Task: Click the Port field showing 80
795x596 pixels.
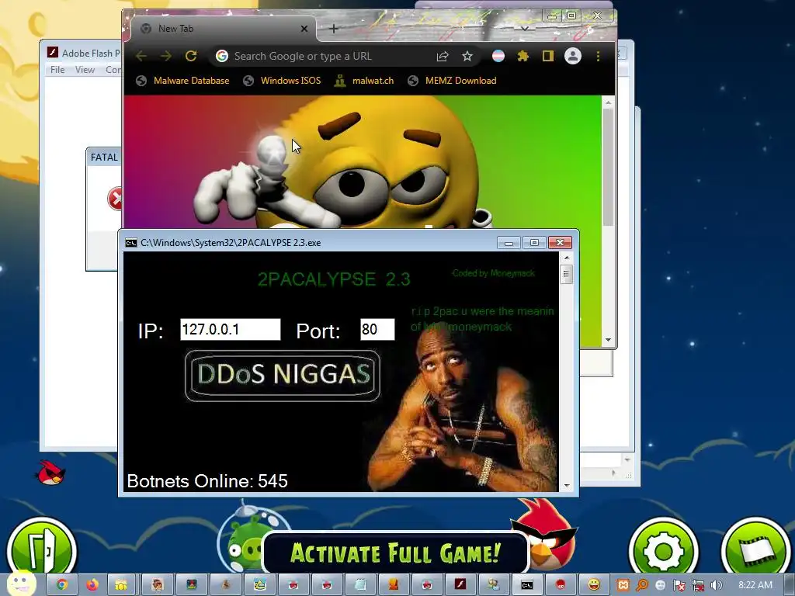Action: [x=377, y=329]
